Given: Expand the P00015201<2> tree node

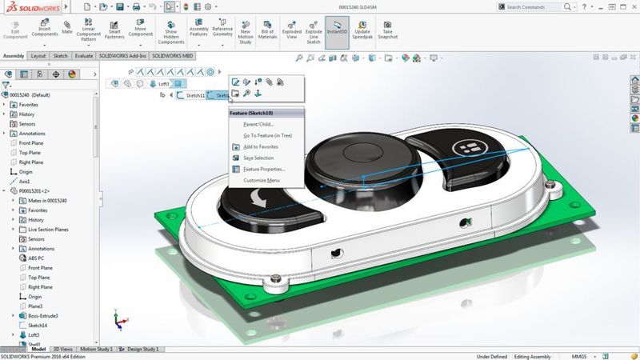Looking at the screenshot, I should click(4, 191).
